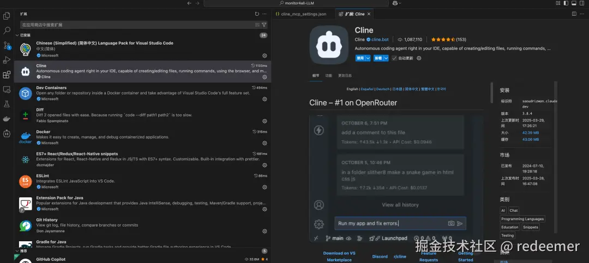
Task: Click the blue disable button
Action: pyautogui.click(x=360, y=58)
